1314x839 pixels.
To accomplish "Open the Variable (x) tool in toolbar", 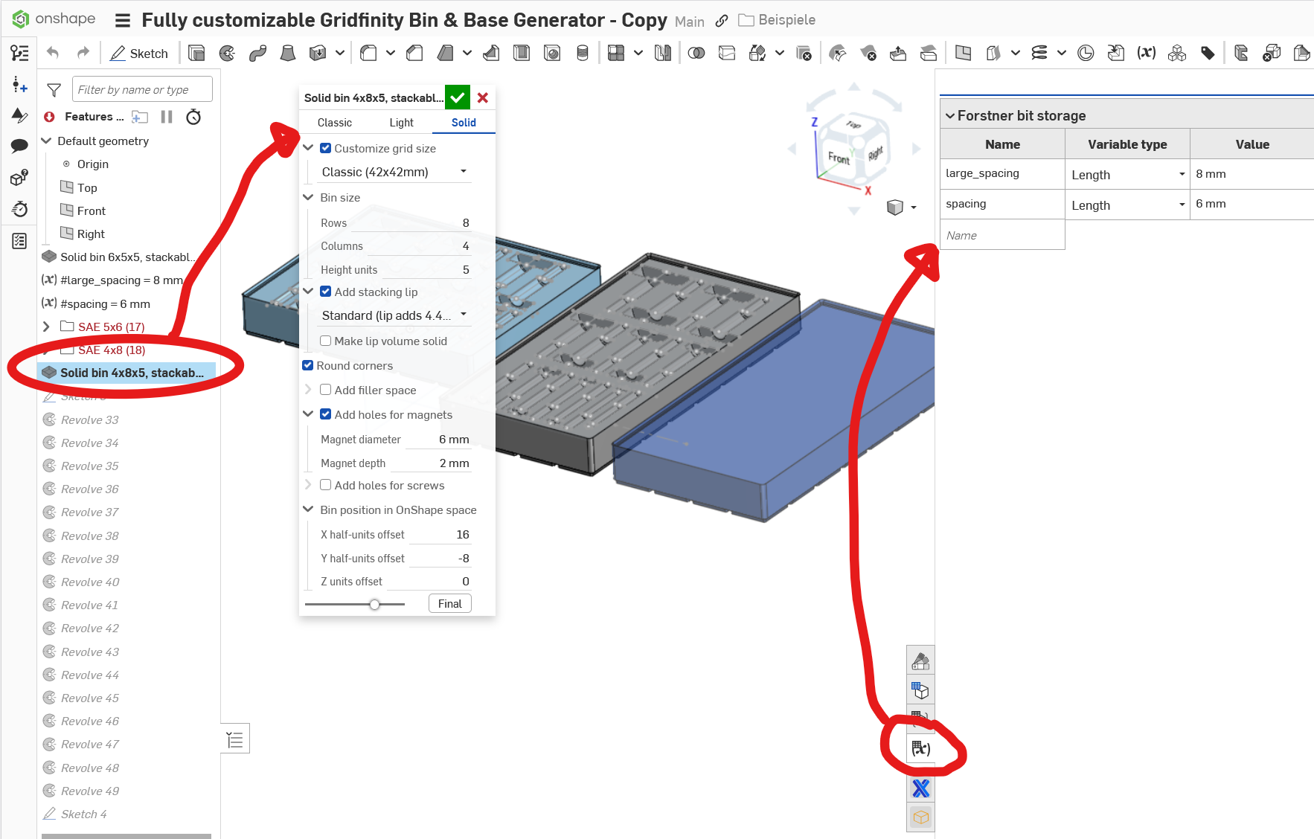I will (1147, 53).
